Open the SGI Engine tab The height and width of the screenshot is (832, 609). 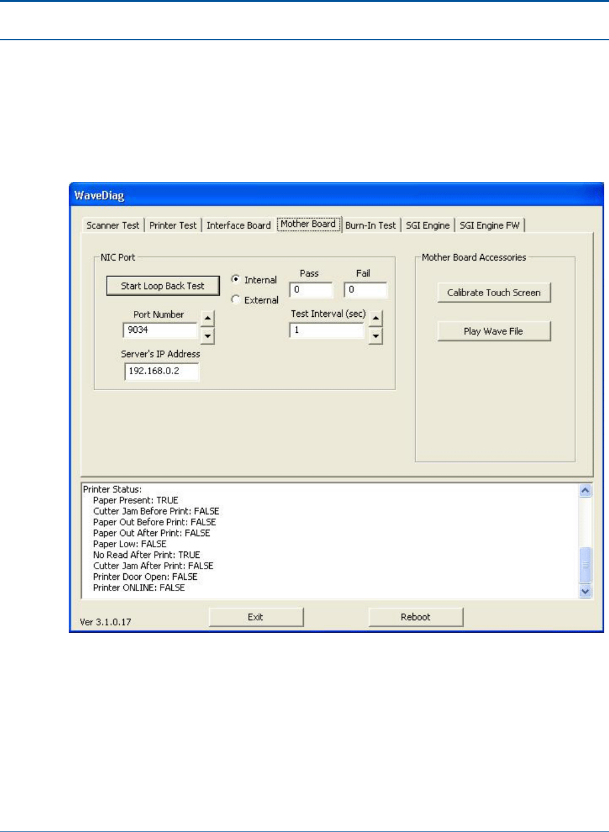[427, 226]
